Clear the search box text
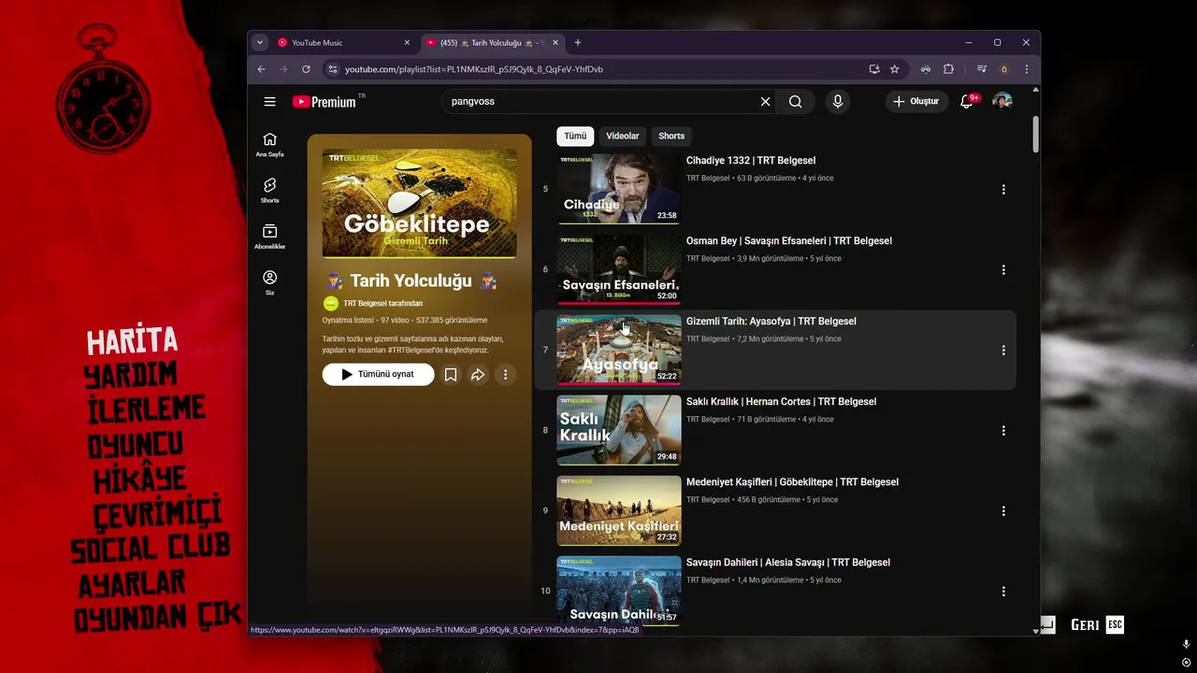The width and height of the screenshot is (1197, 673). (x=765, y=102)
